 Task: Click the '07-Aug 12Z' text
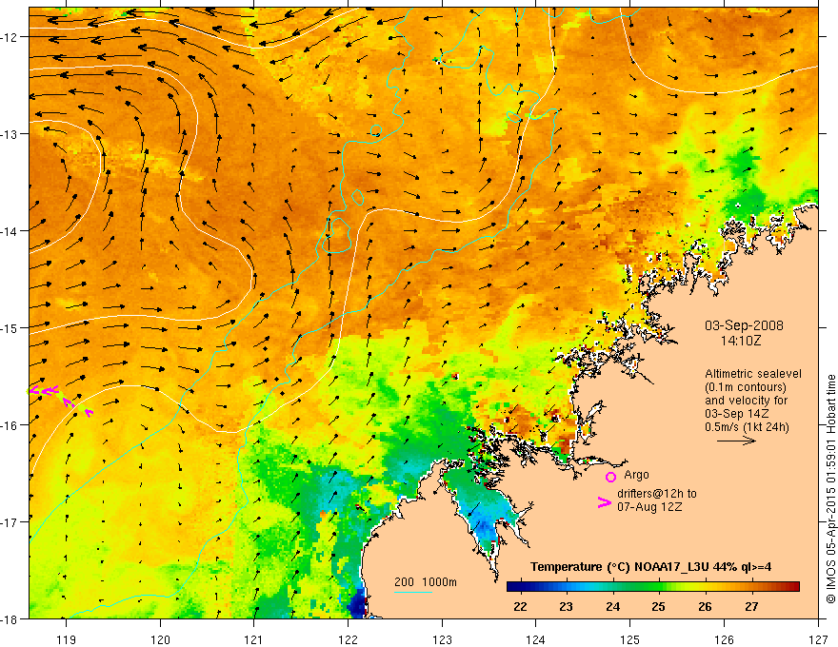(x=649, y=507)
